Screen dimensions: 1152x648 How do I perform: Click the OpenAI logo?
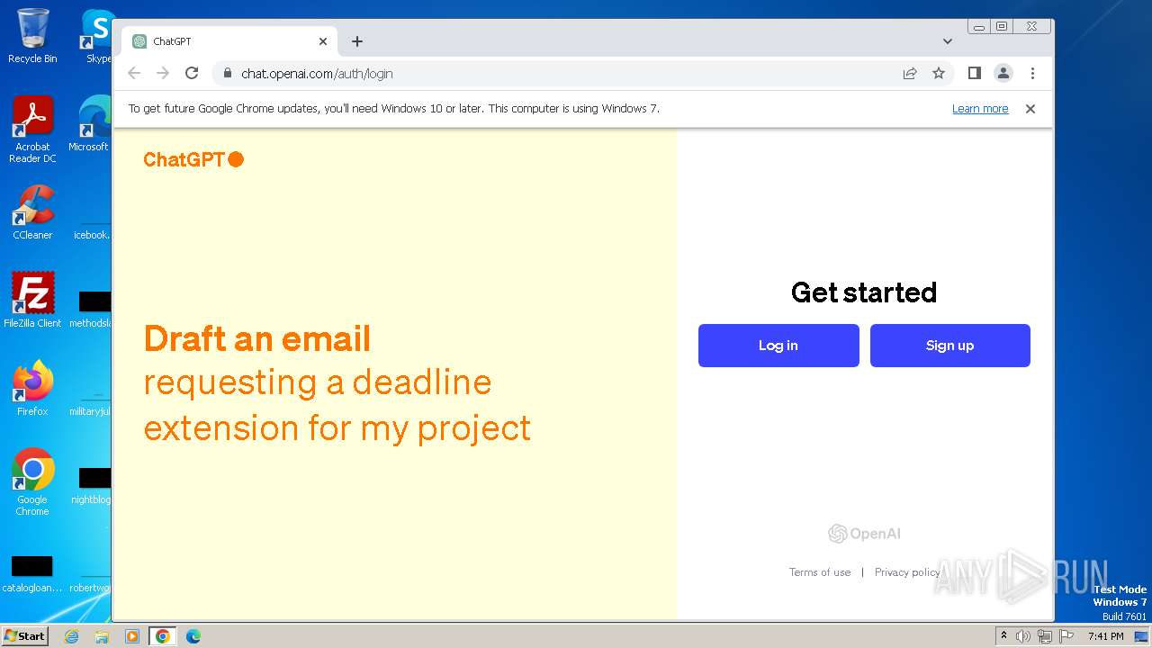pyautogui.click(x=864, y=534)
